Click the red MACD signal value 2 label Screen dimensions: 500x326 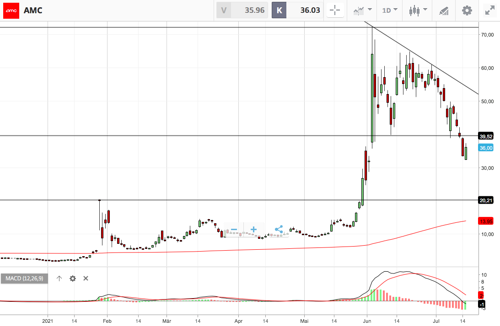[482, 295]
